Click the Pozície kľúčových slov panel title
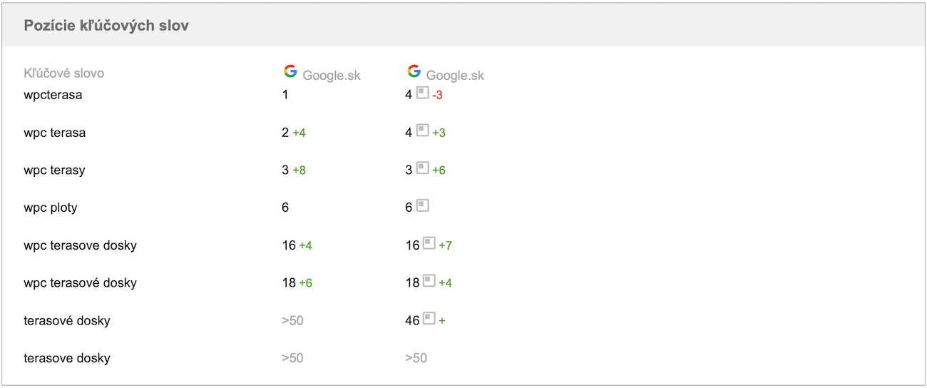Image resolution: width=927 pixels, height=388 pixels. (x=106, y=26)
